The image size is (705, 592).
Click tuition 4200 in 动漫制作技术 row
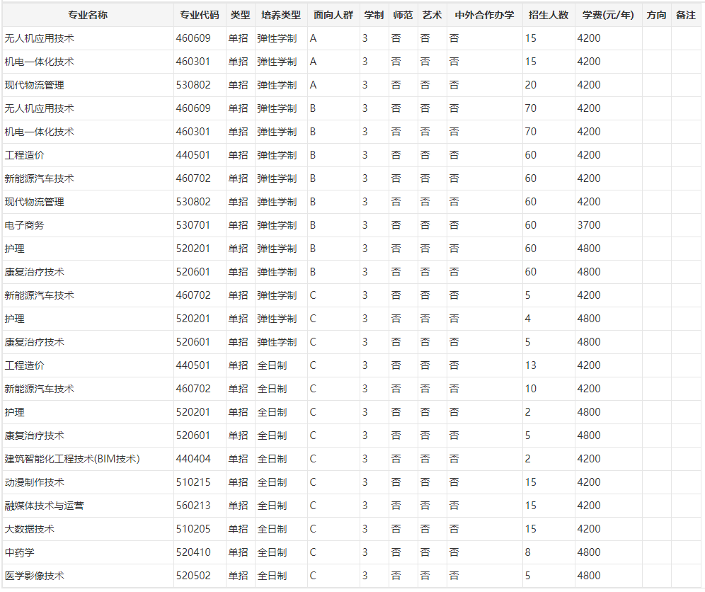(588, 482)
